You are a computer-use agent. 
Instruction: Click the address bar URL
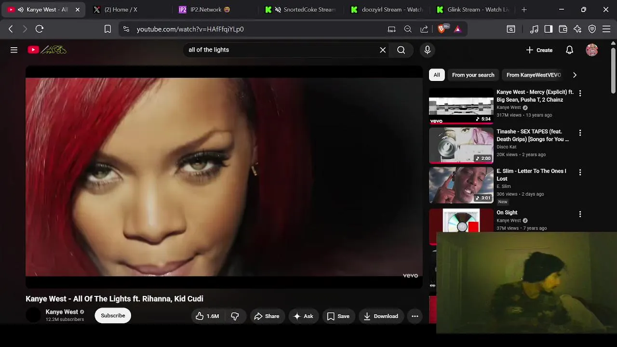click(190, 29)
